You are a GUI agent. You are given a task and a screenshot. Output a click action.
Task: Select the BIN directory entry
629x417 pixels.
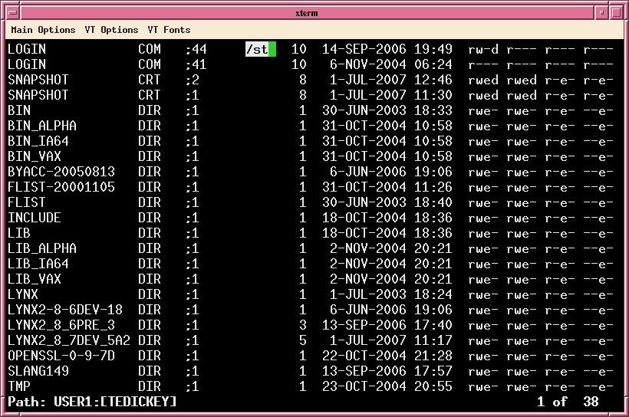pos(19,110)
